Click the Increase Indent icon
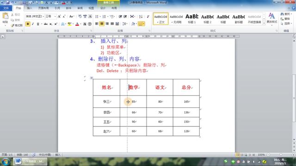Viewport: 296px width, 166px height. (125, 17)
